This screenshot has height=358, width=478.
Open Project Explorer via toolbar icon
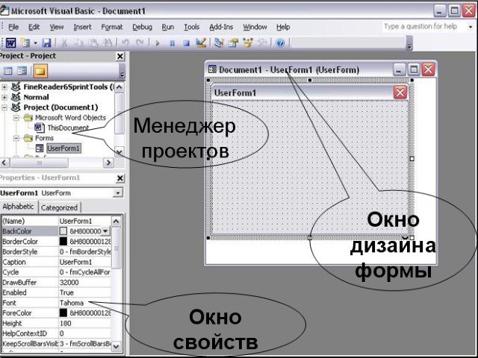coord(219,43)
